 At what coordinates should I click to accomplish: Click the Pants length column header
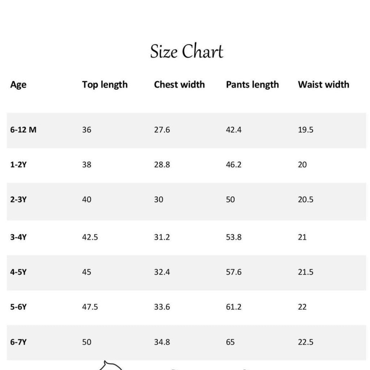coord(252,85)
